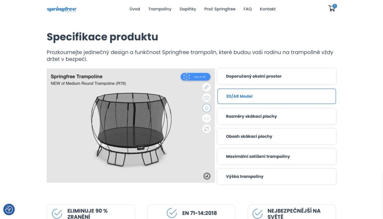Click the Springfree Trampoline viewer title
Image resolution: width=383 pixels, height=219 pixels.
[76, 76]
